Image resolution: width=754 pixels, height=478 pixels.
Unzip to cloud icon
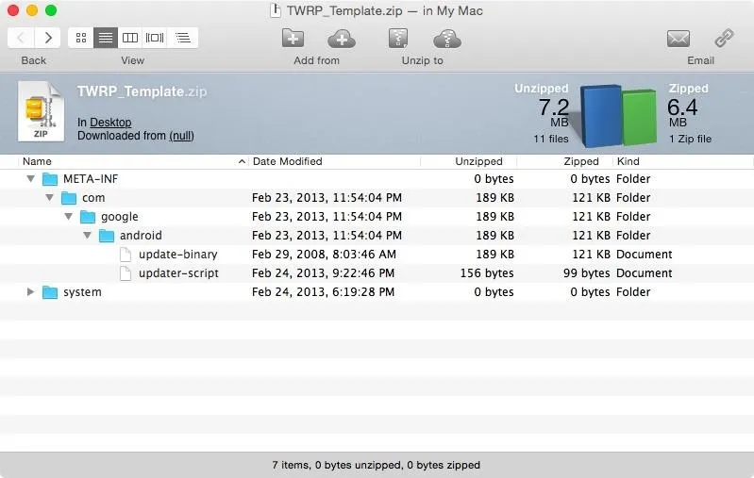(x=446, y=39)
